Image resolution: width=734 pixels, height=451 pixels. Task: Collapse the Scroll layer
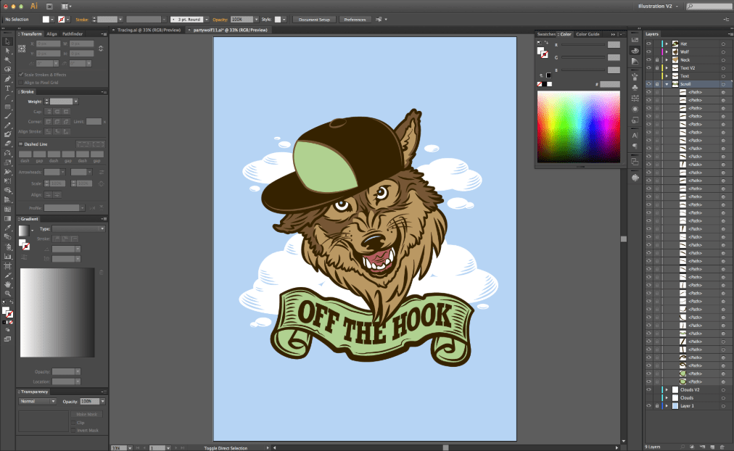[667, 84]
